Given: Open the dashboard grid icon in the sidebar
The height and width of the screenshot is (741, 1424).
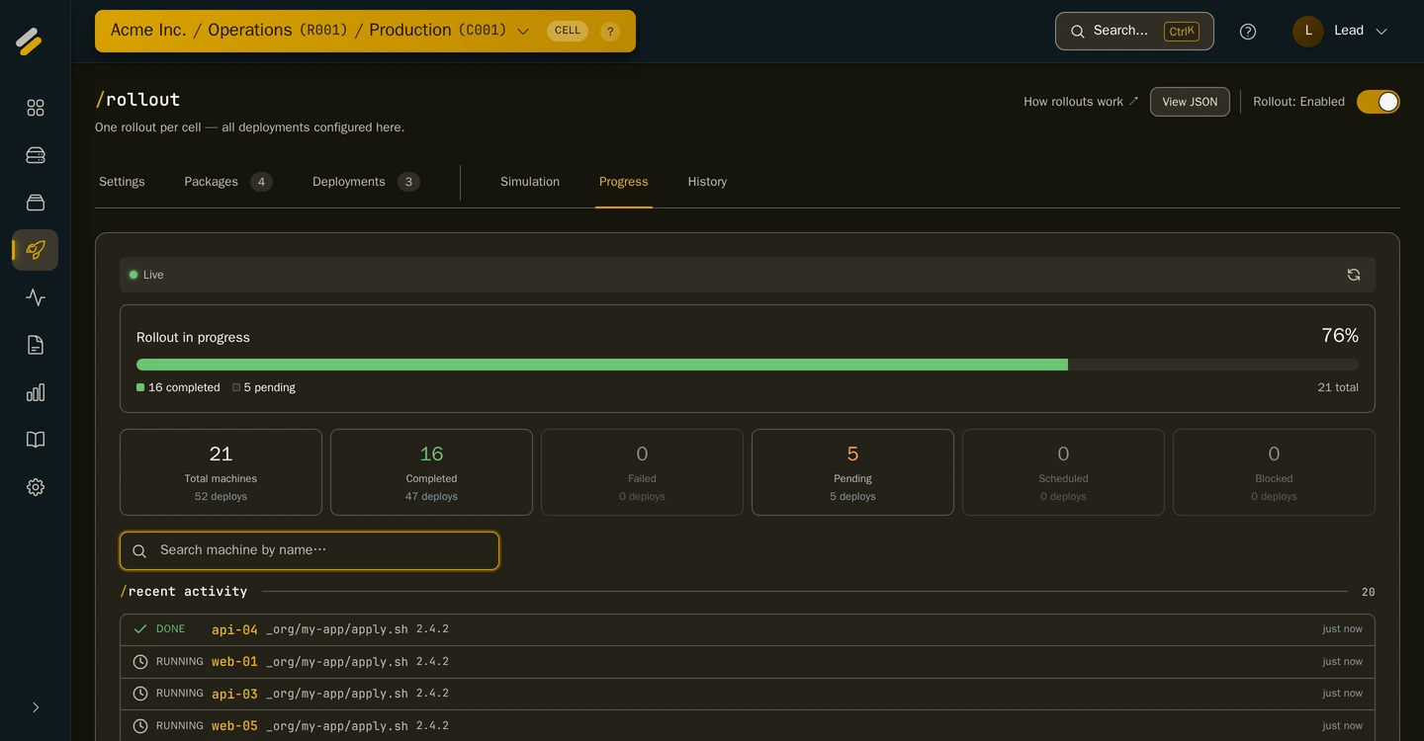Looking at the screenshot, I should (x=36, y=108).
